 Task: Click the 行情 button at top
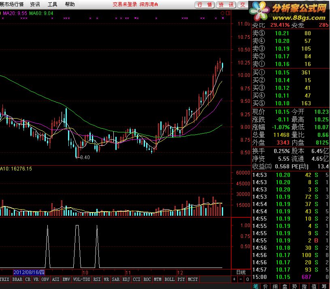(204, 4)
